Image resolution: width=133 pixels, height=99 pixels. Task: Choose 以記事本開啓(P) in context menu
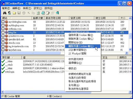83,50
